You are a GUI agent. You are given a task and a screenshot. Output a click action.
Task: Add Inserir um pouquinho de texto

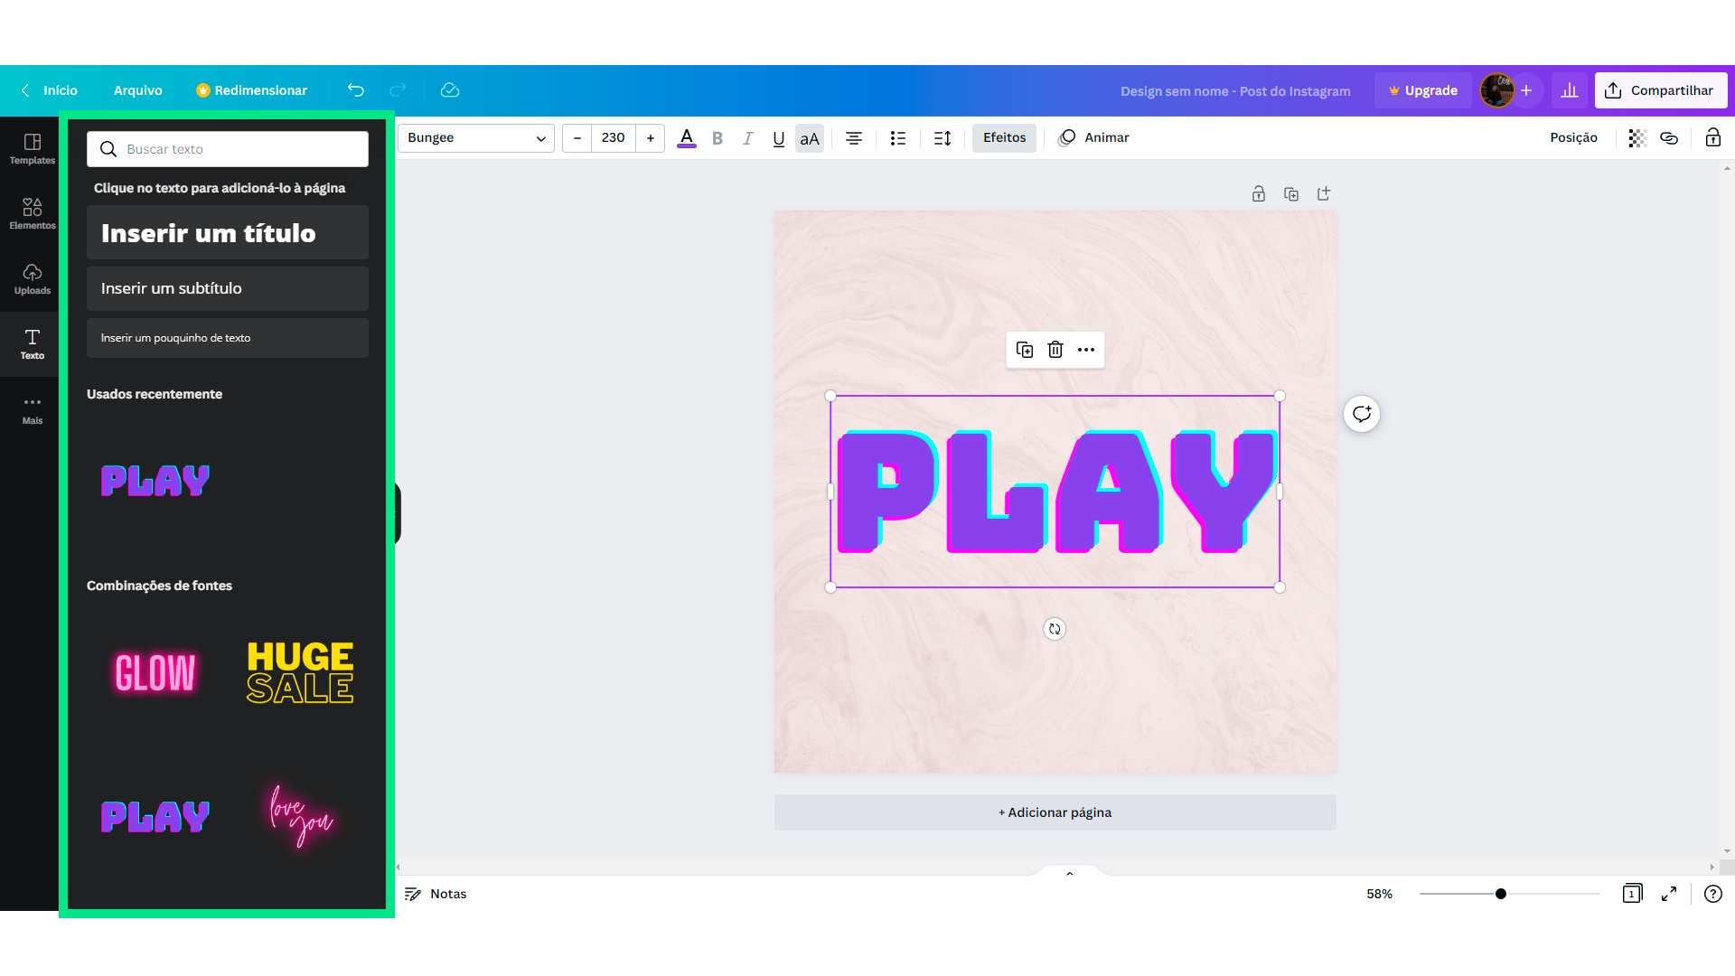[x=228, y=338]
